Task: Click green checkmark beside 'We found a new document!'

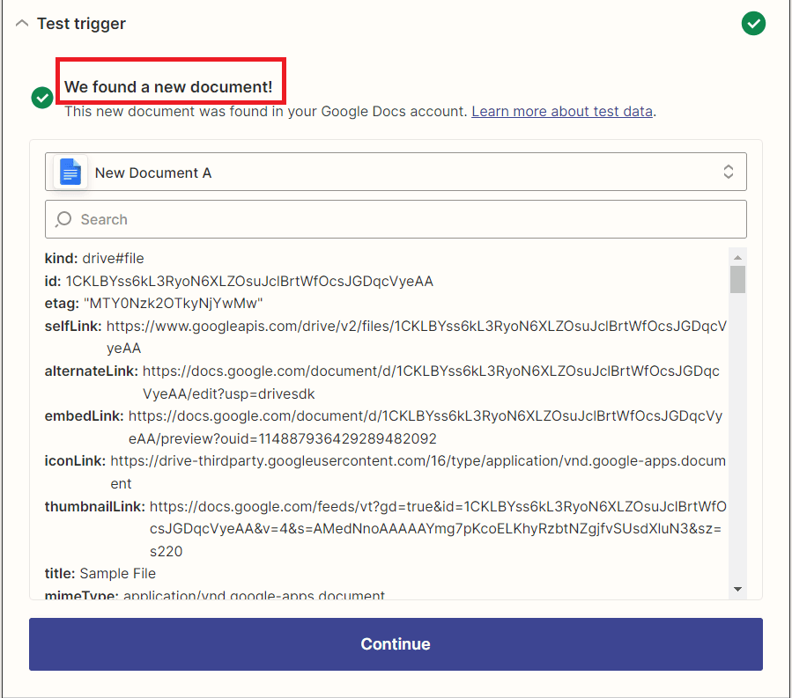Action: click(42, 98)
